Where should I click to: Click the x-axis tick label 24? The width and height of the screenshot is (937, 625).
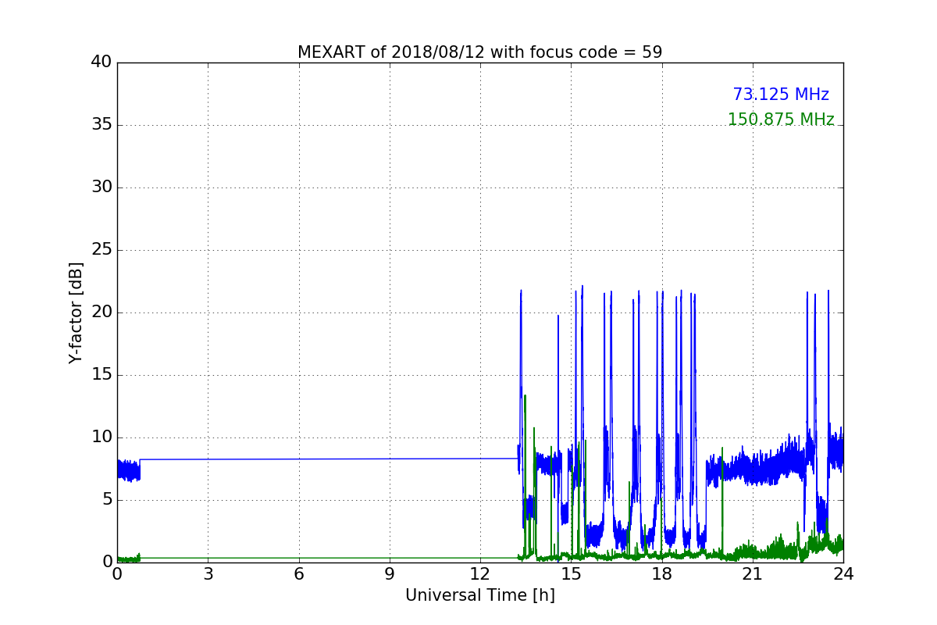click(843, 574)
